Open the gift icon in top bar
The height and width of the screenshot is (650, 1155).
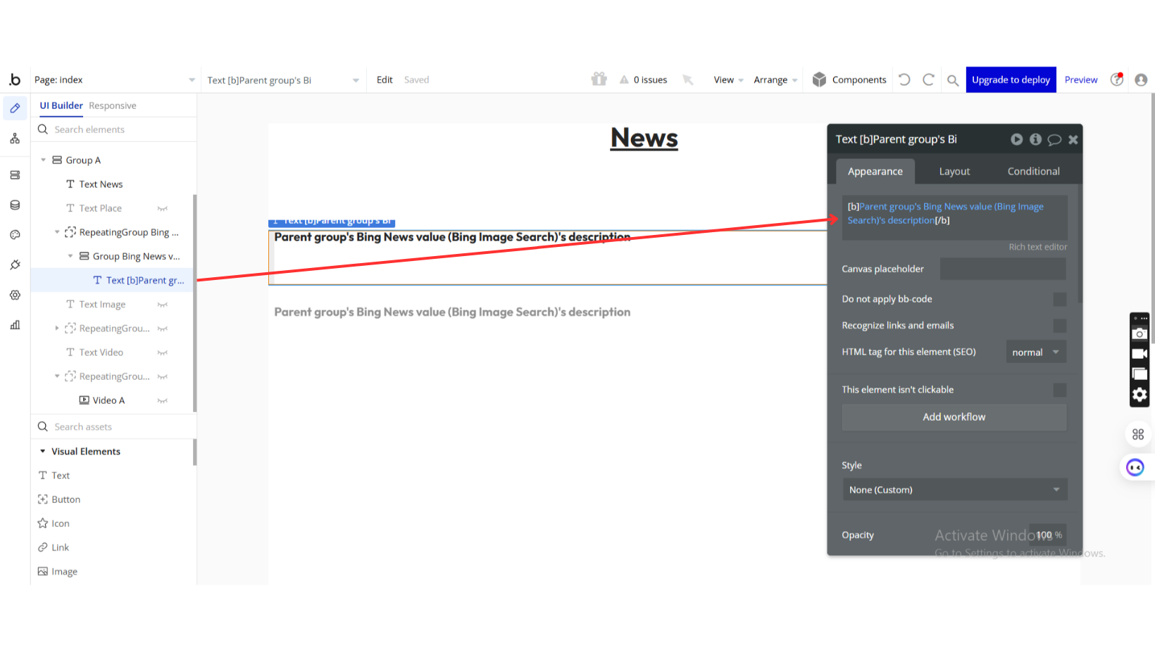(599, 79)
